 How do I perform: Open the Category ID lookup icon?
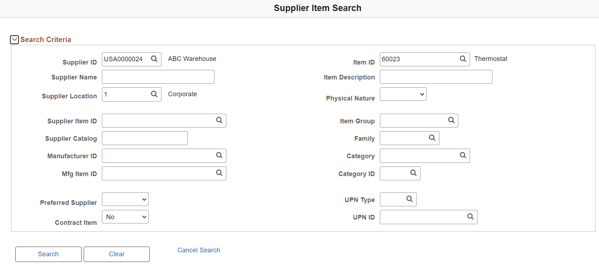coord(413,173)
